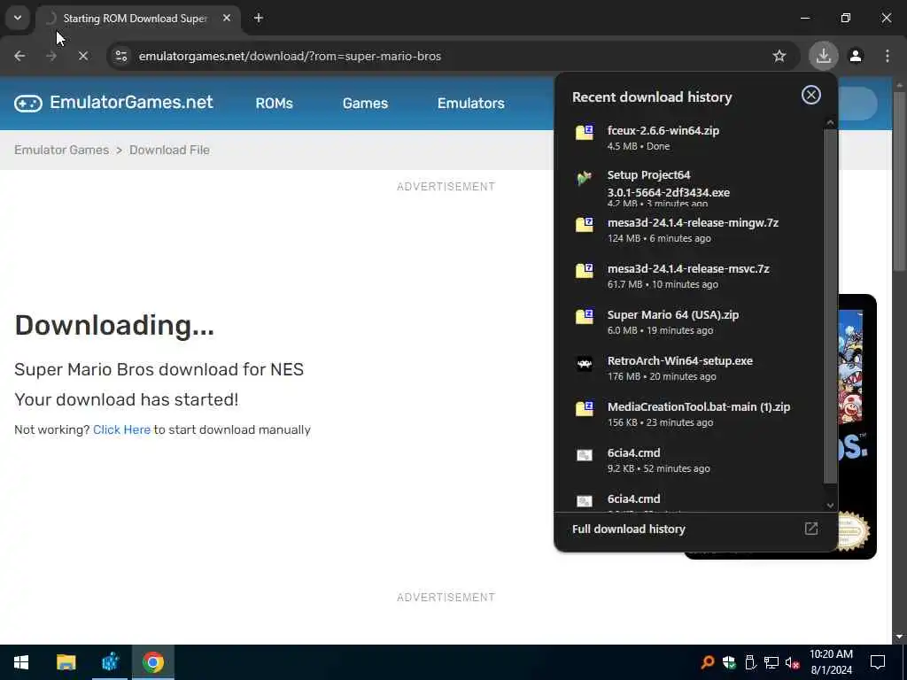The height and width of the screenshot is (680, 907).
Task: Click the Super Mario Bros cover thumbnail
Action: tap(857, 427)
